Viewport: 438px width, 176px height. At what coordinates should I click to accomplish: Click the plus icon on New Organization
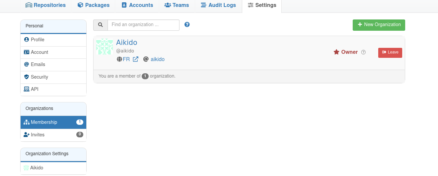point(360,24)
